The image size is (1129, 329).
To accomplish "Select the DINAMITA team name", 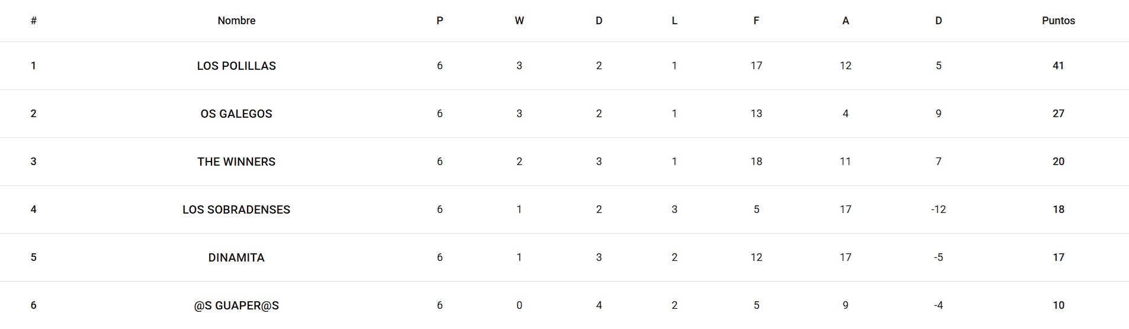I will coord(236,257).
